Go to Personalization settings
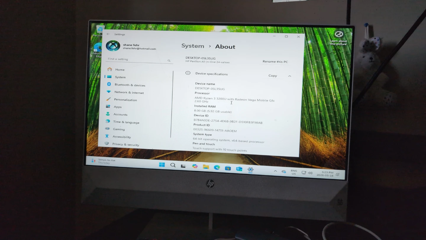Image resolution: width=426 pixels, height=240 pixels. tap(125, 100)
